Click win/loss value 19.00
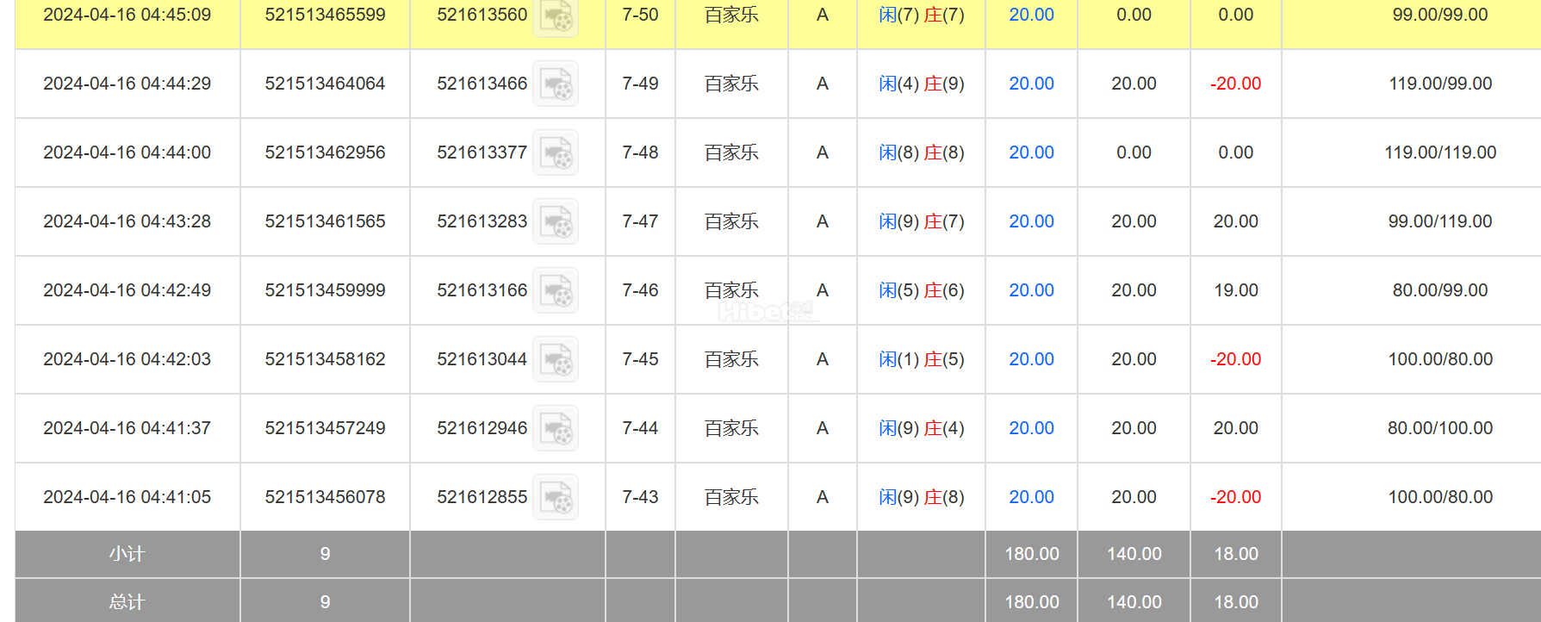This screenshot has width=1541, height=622. [x=1236, y=290]
